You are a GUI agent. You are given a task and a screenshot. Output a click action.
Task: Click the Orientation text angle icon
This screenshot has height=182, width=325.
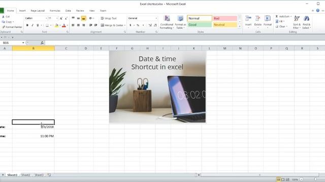pos(90,18)
